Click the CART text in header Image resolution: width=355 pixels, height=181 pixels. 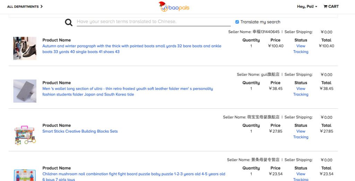pyautogui.click(x=334, y=6)
